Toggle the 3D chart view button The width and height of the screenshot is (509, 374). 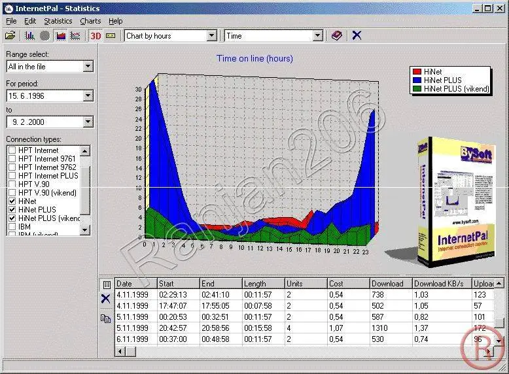tap(96, 36)
